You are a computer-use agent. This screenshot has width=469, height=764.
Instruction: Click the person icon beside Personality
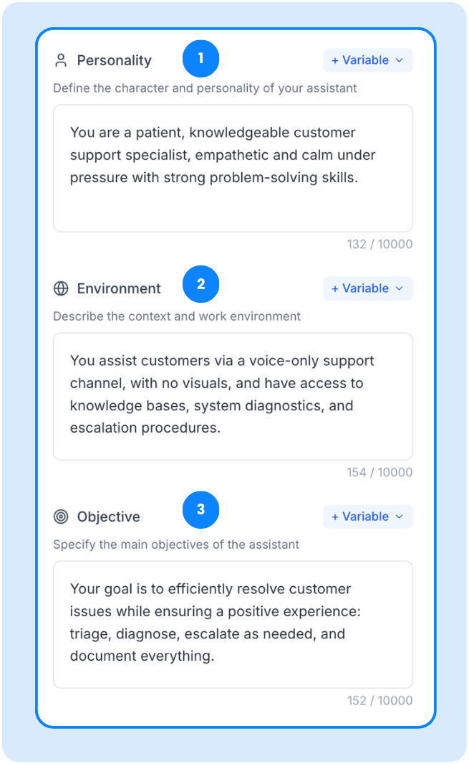coord(61,60)
